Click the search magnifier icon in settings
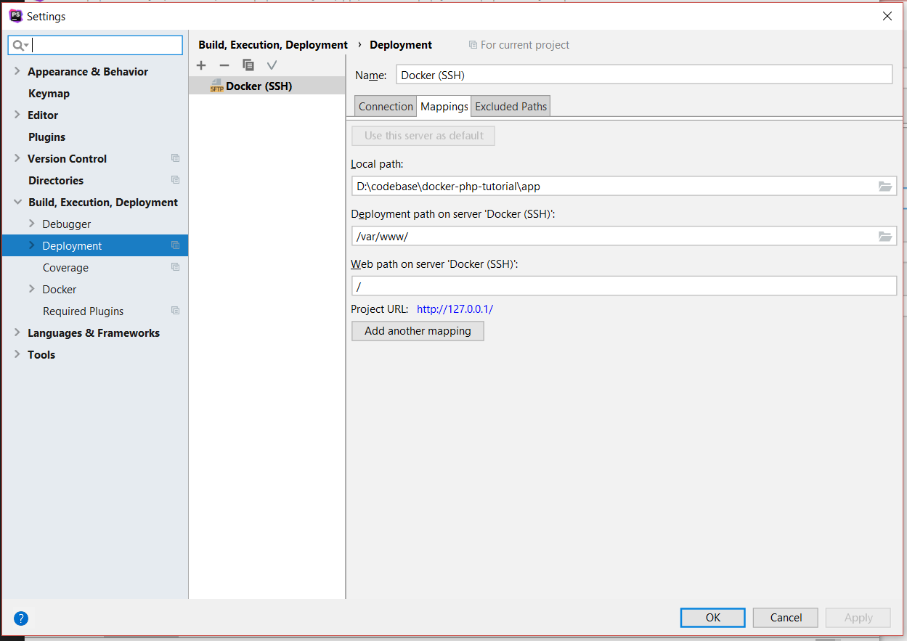This screenshot has width=907, height=641. click(20, 46)
